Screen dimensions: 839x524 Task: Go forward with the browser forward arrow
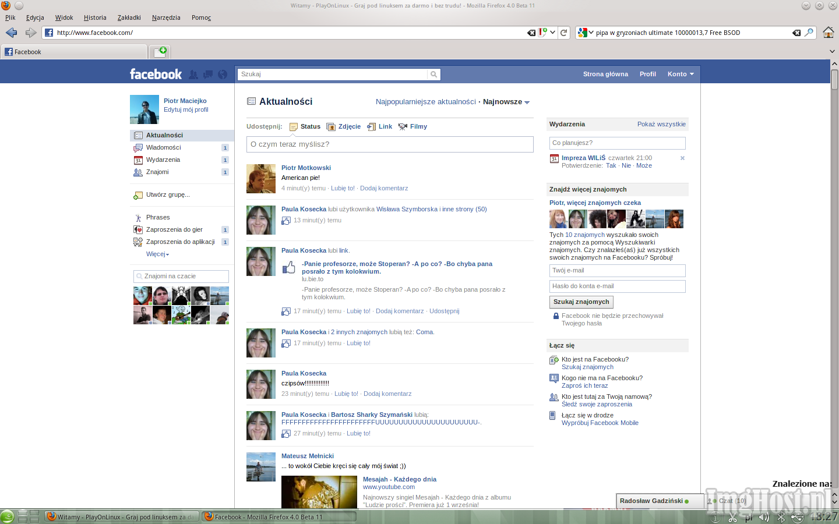click(31, 33)
